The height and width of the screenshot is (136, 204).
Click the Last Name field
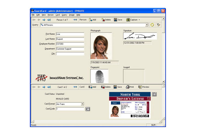(x=70, y=39)
